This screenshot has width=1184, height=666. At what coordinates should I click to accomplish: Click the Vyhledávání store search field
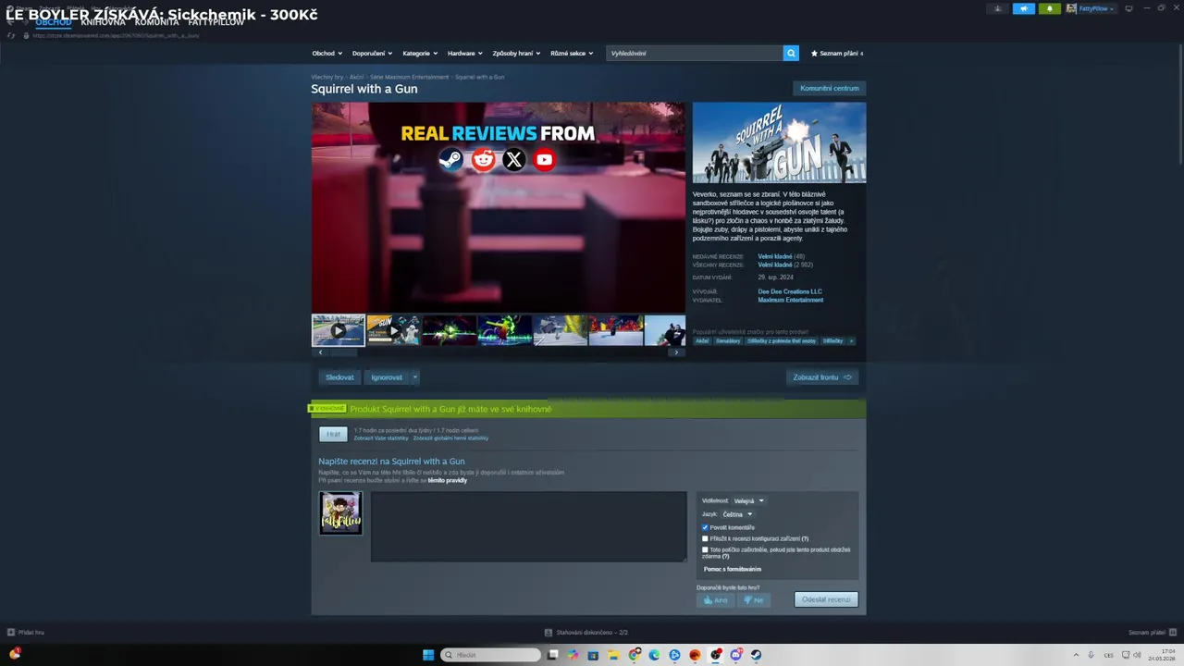click(x=695, y=53)
